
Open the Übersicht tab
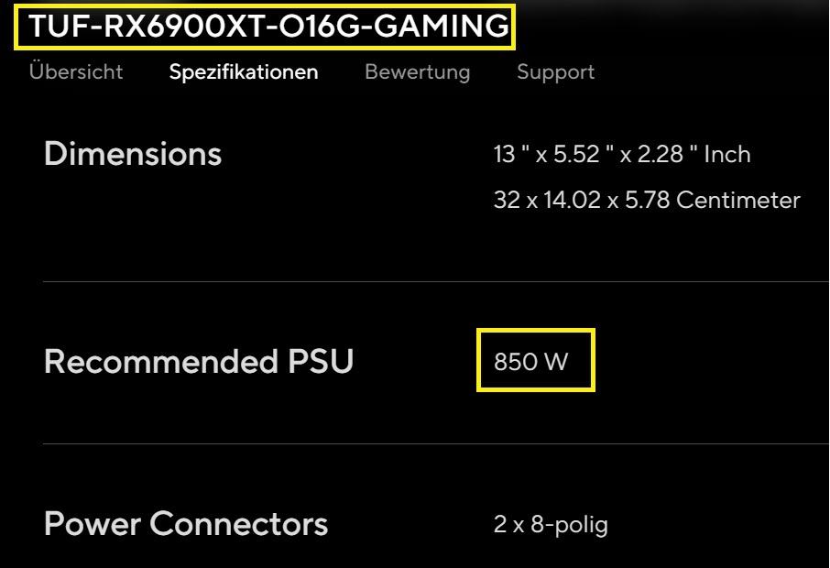(76, 71)
